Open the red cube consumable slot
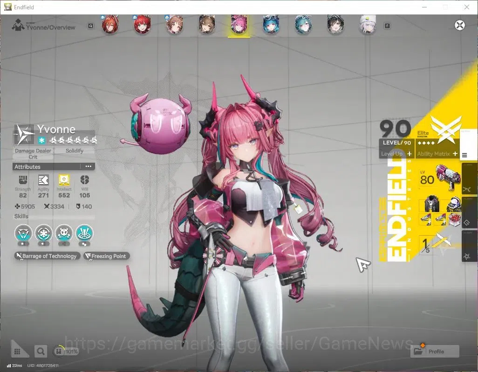The height and width of the screenshot is (372, 478). tap(454, 219)
